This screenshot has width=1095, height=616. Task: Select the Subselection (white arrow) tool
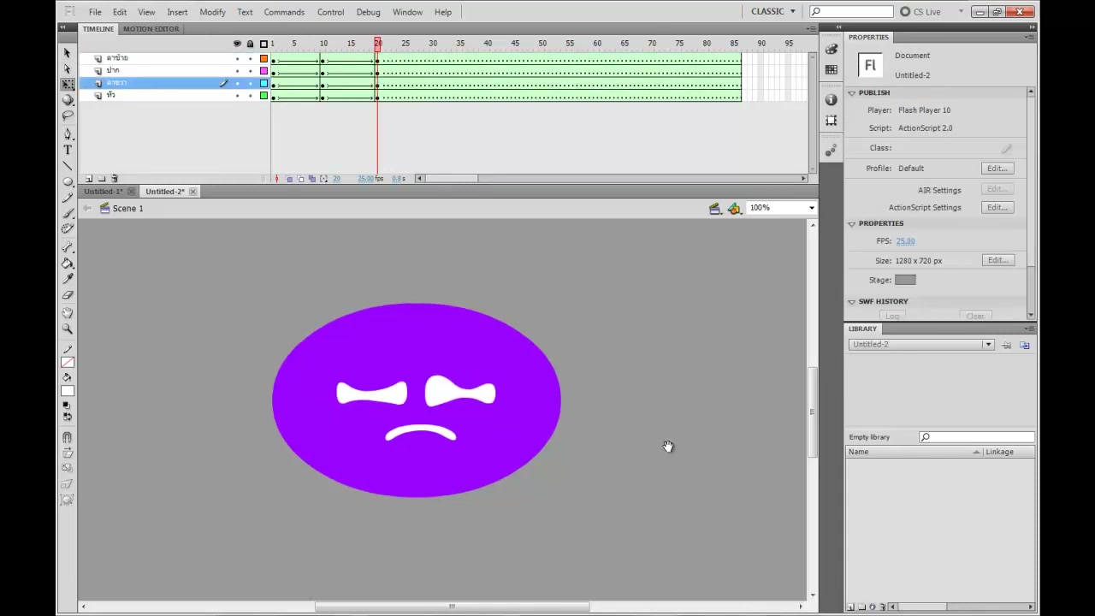click(x=68, y=68)
